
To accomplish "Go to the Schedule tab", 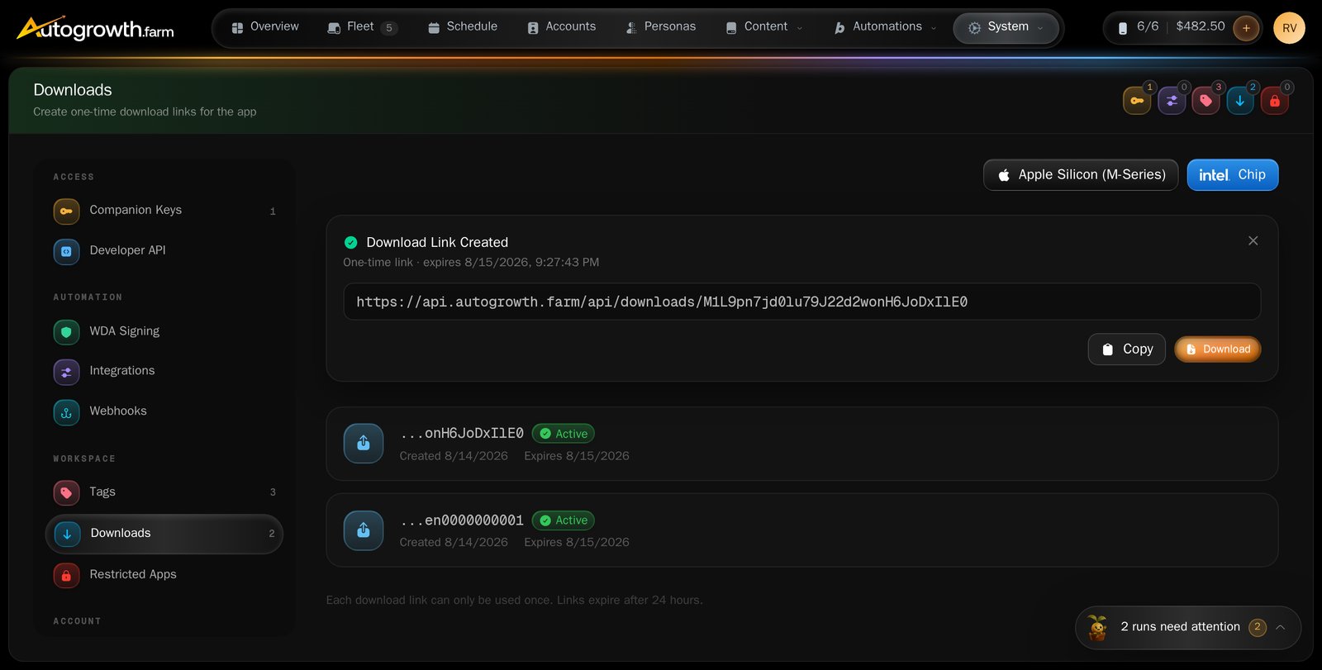I will point(462,27).
